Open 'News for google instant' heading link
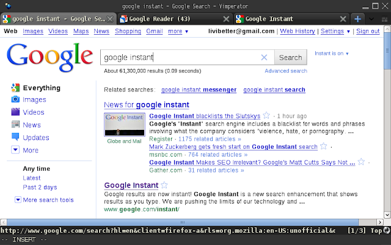This screenshot has width=391, height=245. [147, 105]
